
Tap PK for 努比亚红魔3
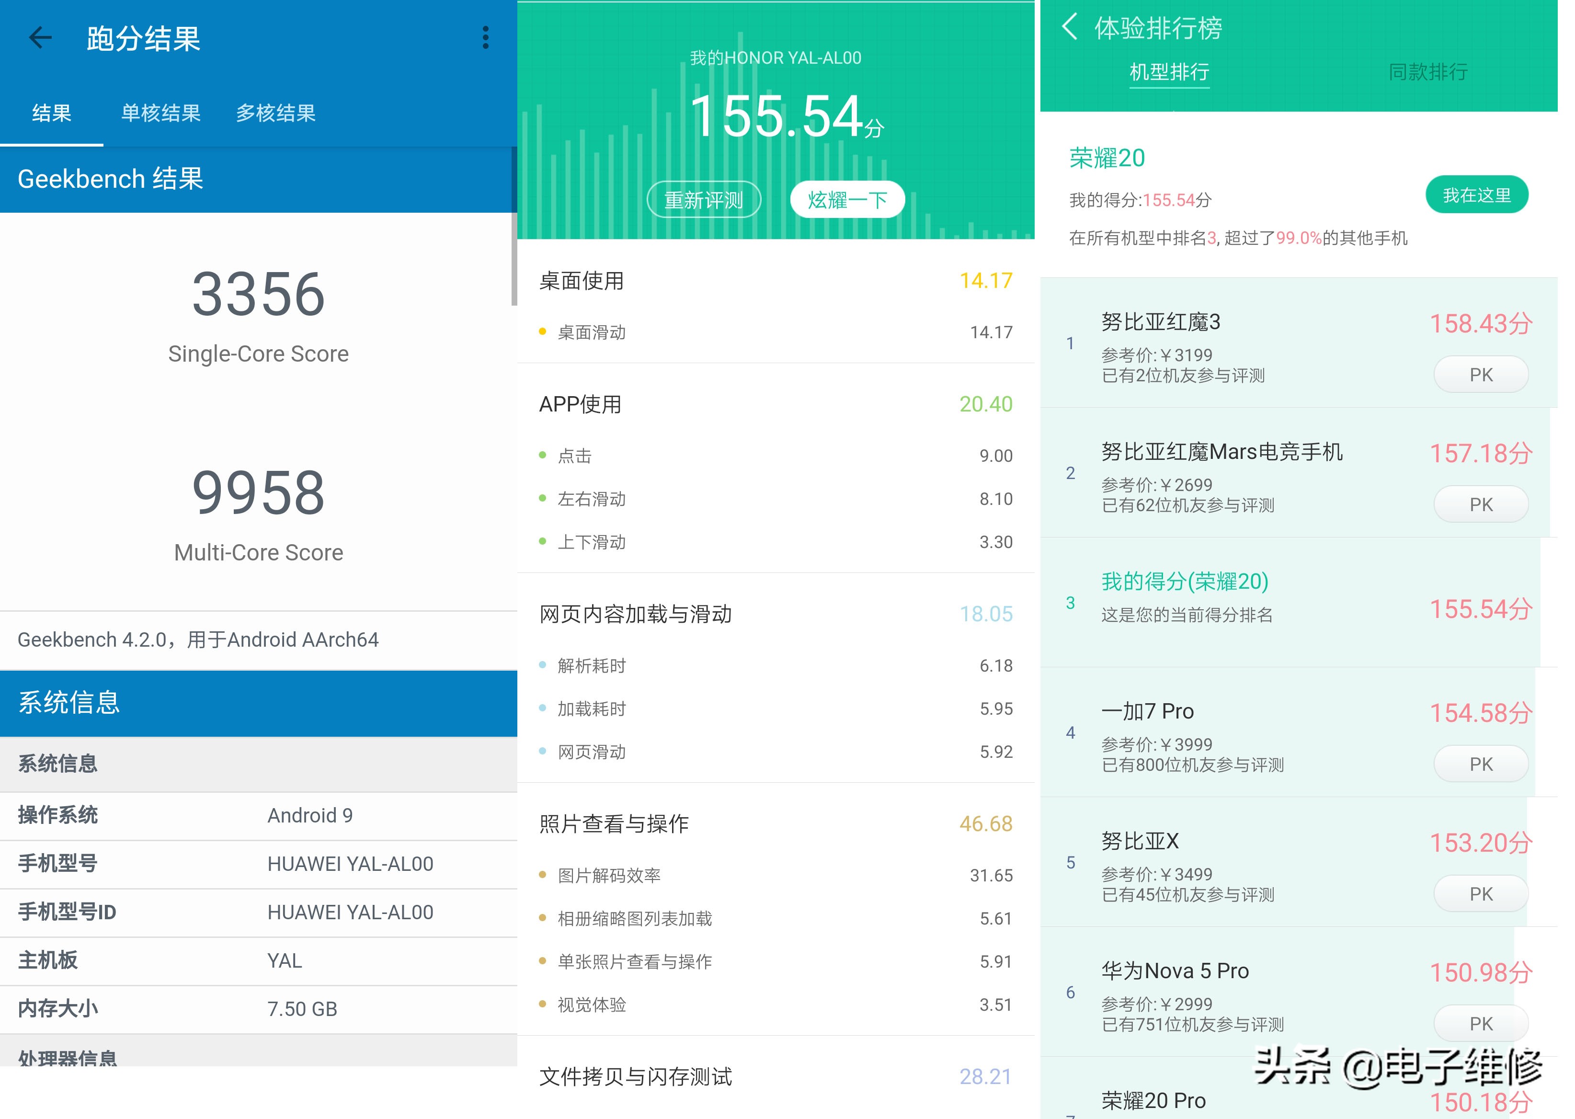point(1481,375)
